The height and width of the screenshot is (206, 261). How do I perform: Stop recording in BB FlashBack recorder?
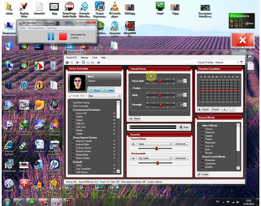pyautogui.click(x=63, y=36)
